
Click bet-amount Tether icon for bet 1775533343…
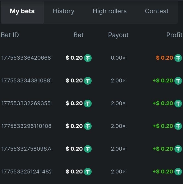click(x=88, y=81)
